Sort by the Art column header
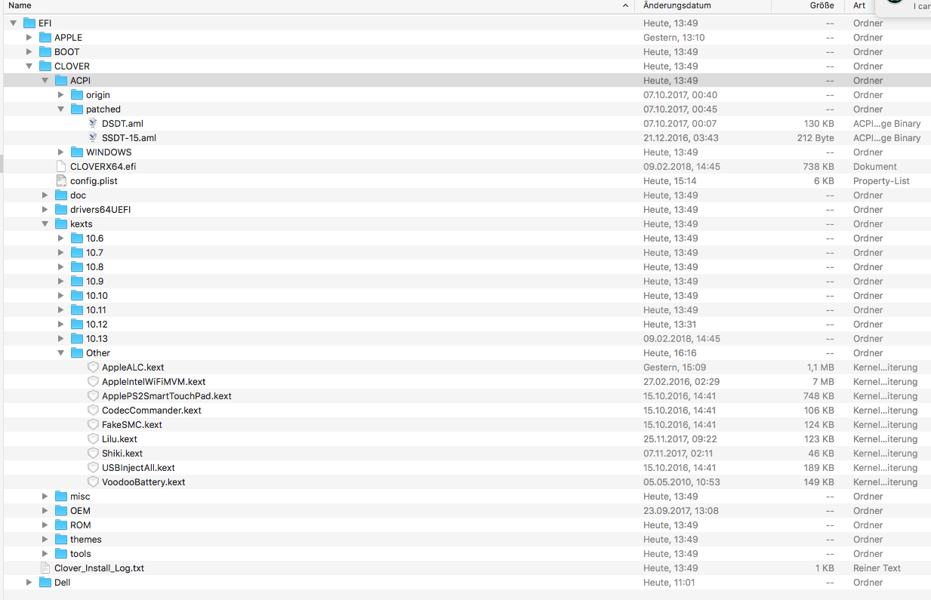 tap(859, 6)
